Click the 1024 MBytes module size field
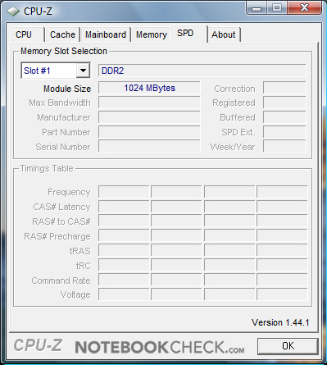This screenshot has height=365, width=327. [149, 88]
